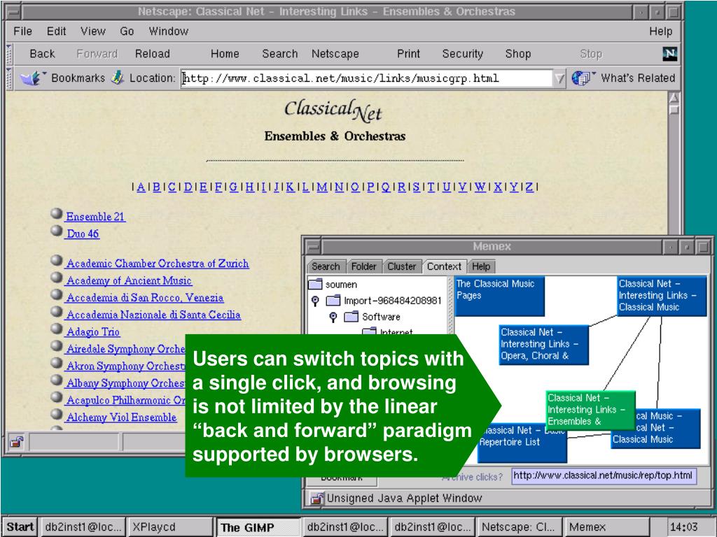
Task: Open Accademia Nazionale di Santa Cecilia link
Action: click(x=153, y=315)
